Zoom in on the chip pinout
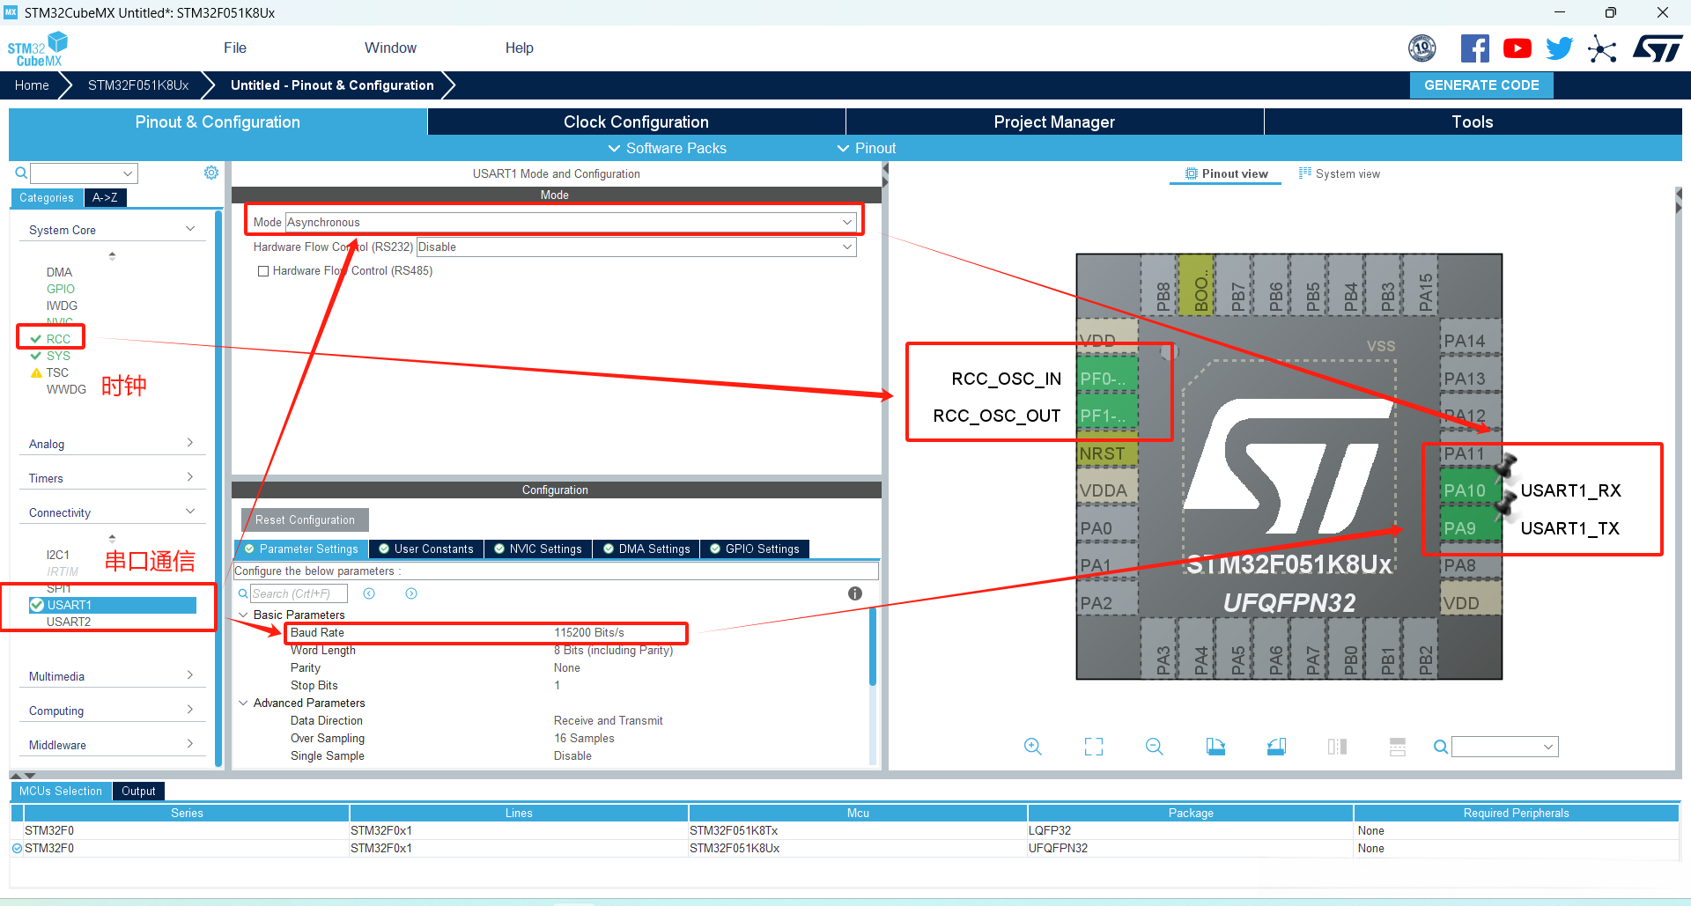This screenshot has width=1691, height=906. 1033,747
